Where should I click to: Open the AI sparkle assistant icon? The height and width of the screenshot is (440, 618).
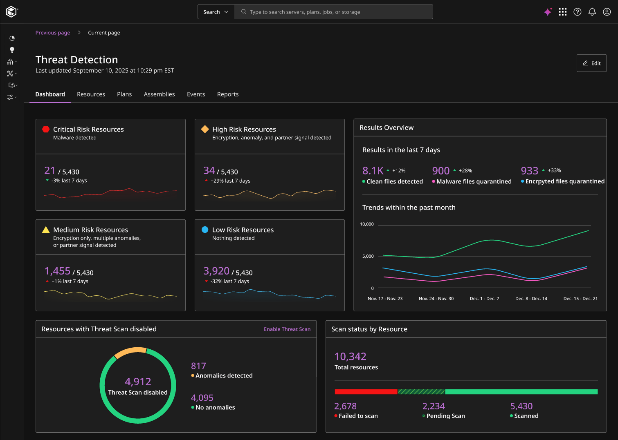(548, 12)
